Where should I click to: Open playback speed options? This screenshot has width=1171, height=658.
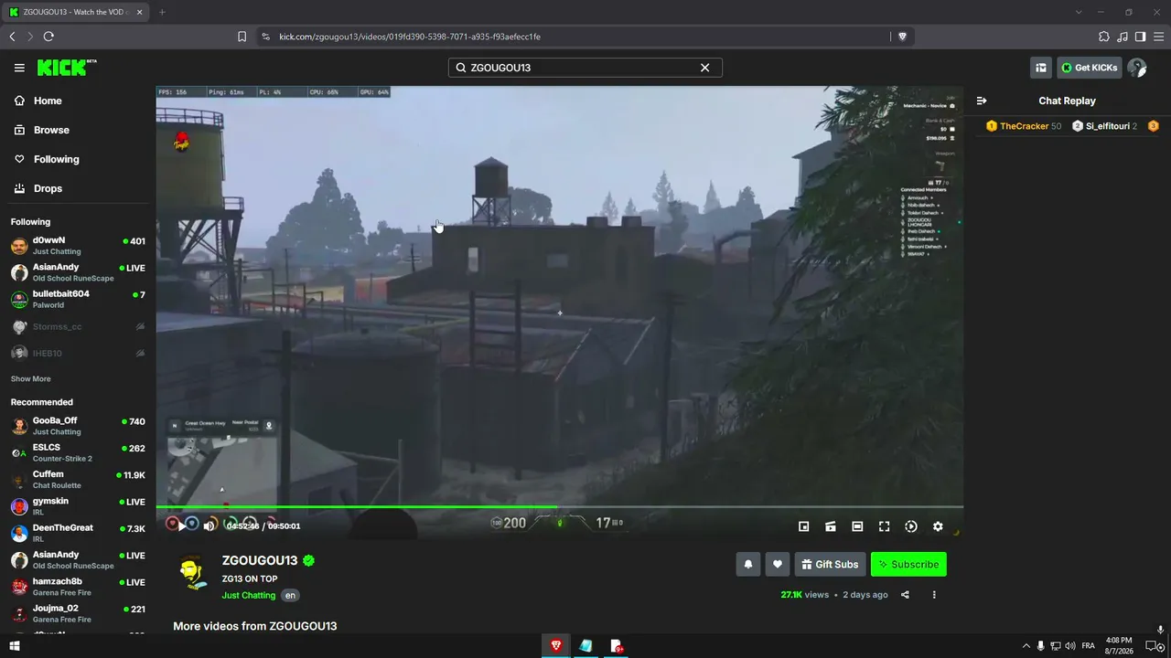[x=911, y=526]
